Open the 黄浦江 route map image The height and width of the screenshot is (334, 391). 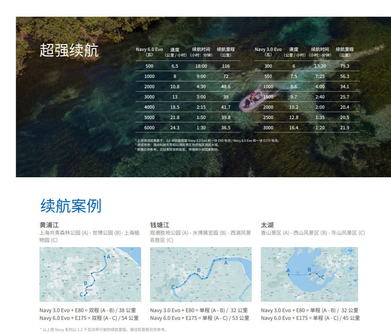click(90, 274)
